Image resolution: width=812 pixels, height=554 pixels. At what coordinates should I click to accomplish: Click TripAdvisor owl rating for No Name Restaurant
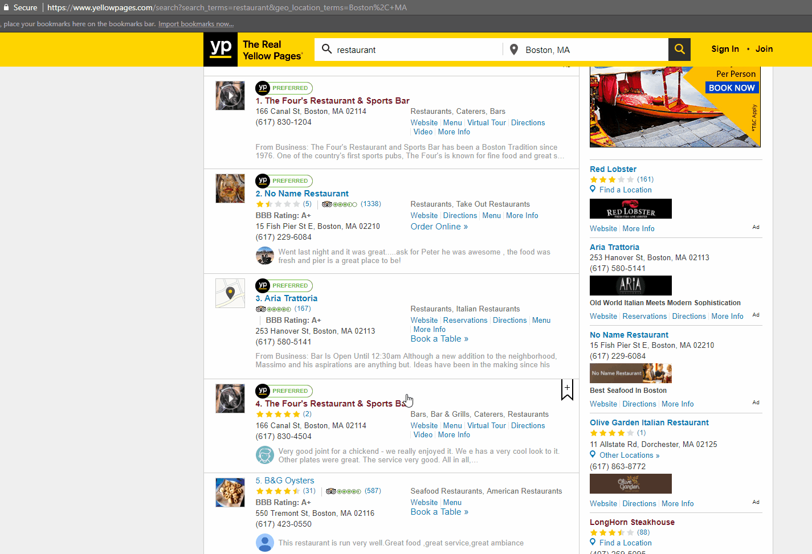(x=340, y=203)
